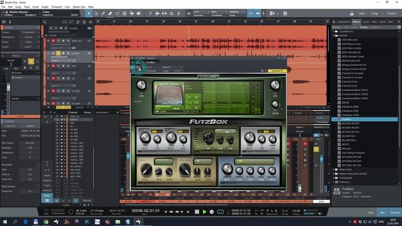Click Copy in the plugin header

coord(166,71)
